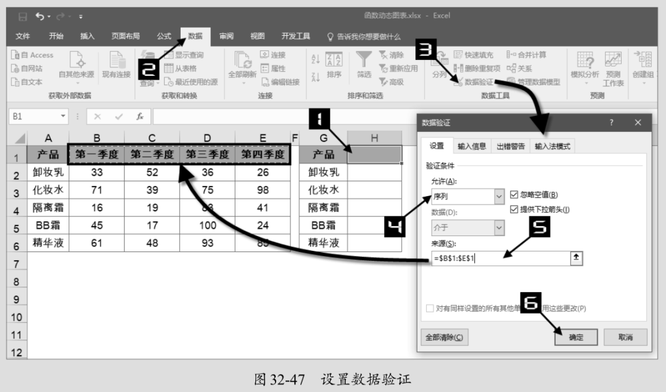Switch to the 视图 ribbon tab

(257, 36)
